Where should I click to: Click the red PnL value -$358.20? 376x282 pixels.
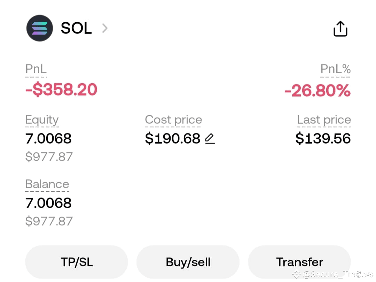(x=61, y=90)
